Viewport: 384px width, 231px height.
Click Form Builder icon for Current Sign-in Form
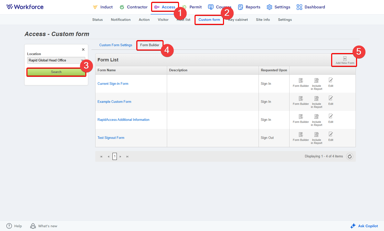coord(301,81)
